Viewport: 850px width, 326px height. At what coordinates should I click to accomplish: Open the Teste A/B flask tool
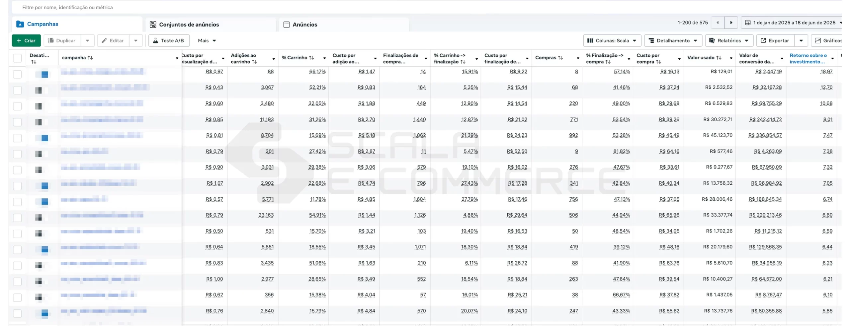click(169, 40)
